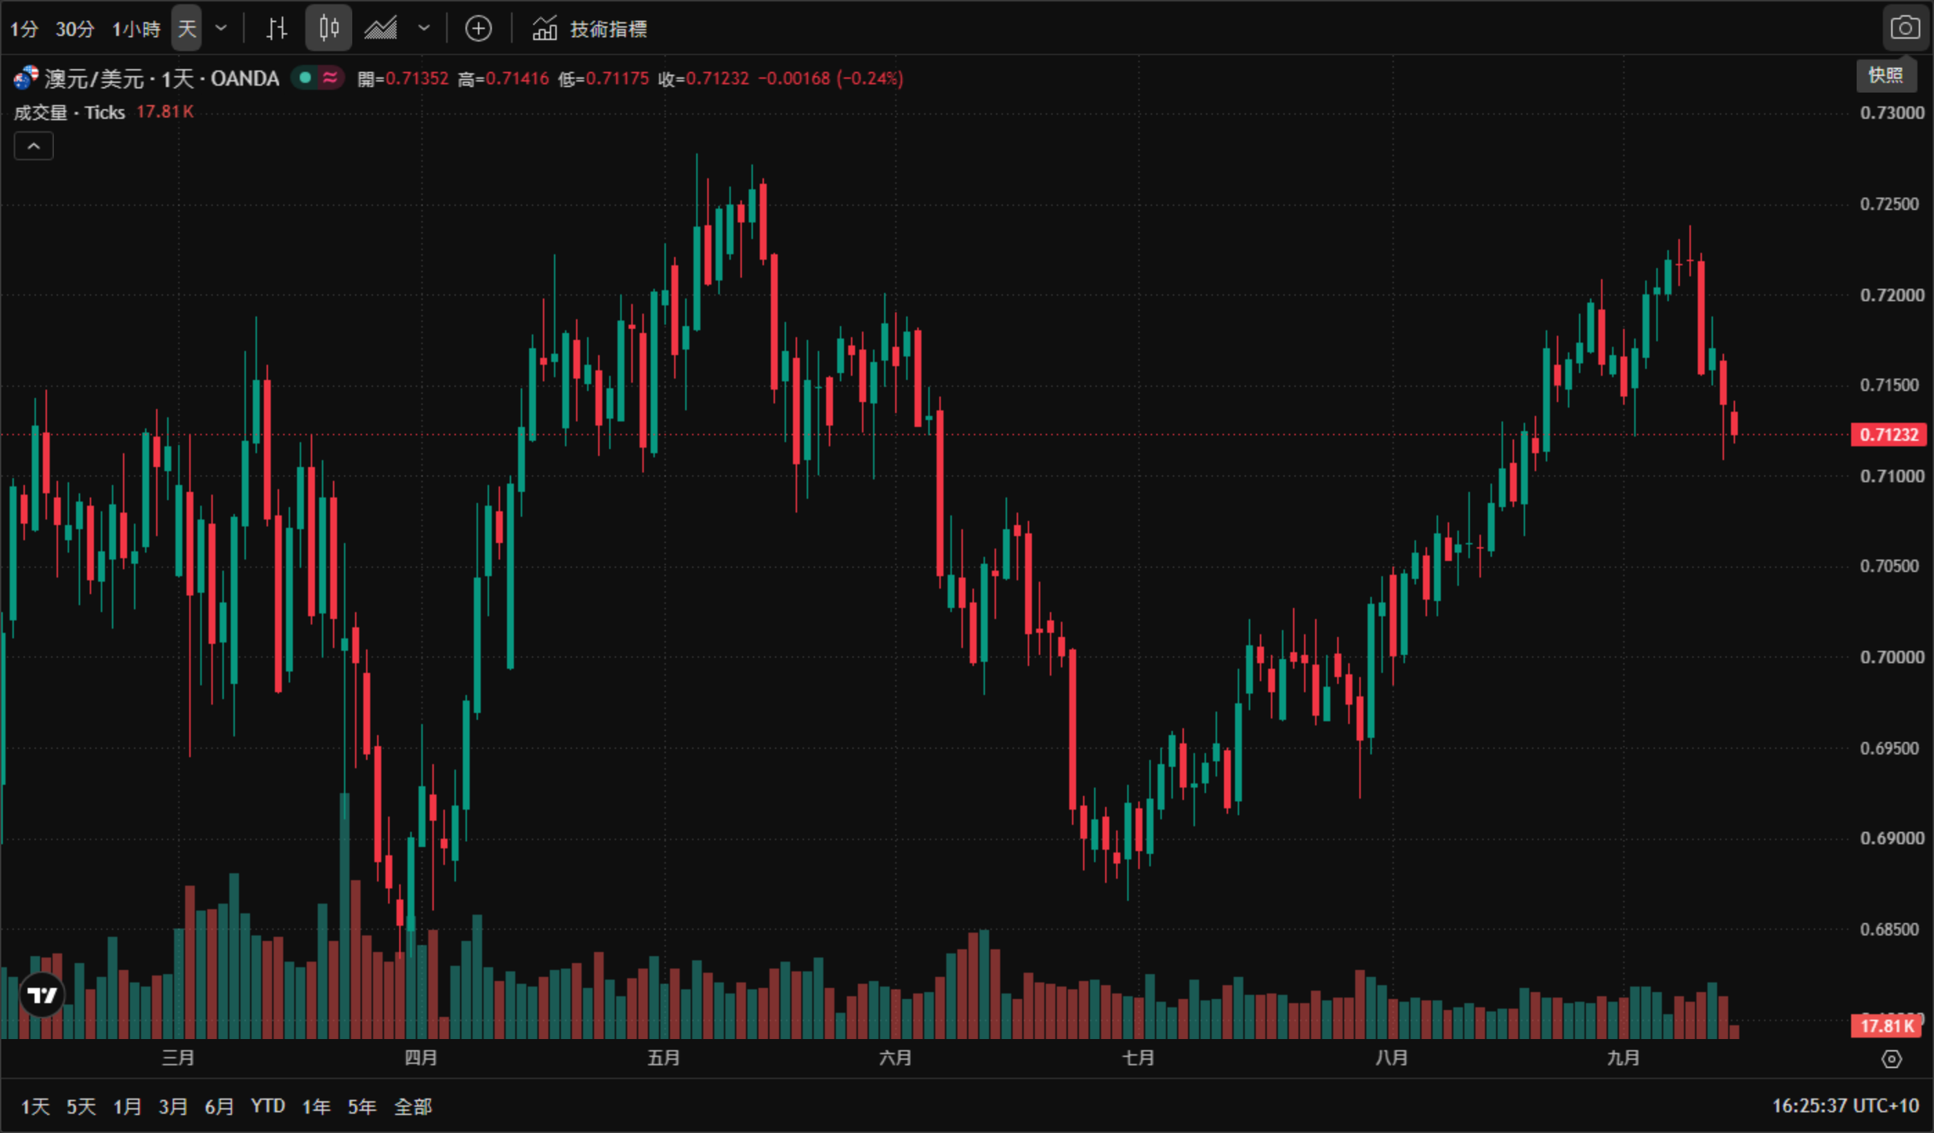1934x1133 pixels.
Task: Select the bar chart style icon
Action: pos(276,29)
